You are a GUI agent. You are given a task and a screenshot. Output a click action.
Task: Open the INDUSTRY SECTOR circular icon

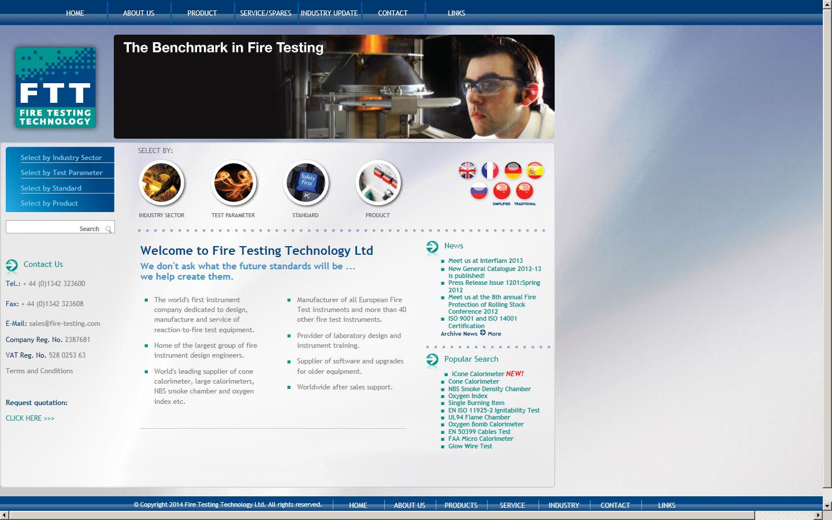162,182
